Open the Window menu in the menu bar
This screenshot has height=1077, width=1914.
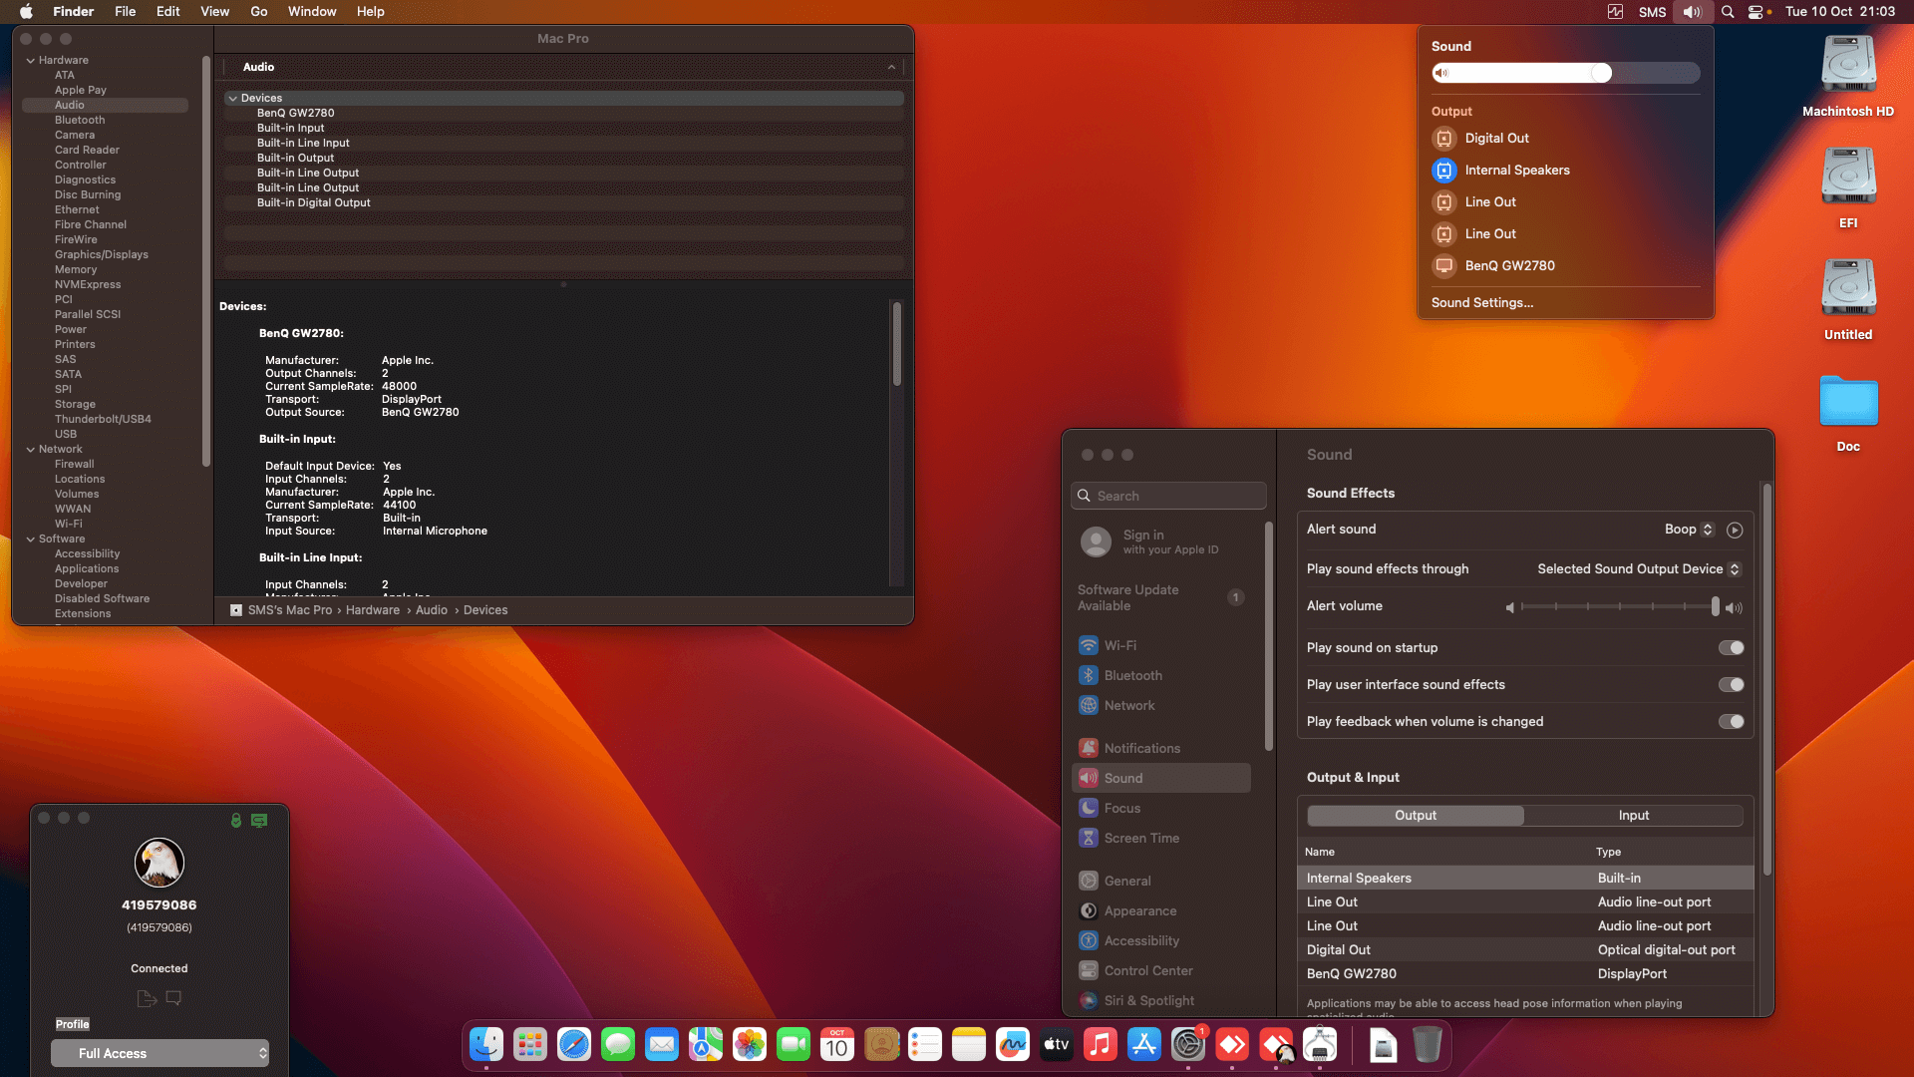pos(312,11)
